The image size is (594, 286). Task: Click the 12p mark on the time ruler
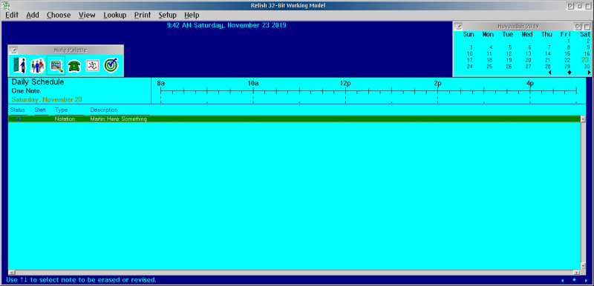pyautogui.click(x=345, y=83)
